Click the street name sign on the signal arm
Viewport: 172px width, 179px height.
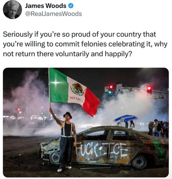click(x=159, y=97)
